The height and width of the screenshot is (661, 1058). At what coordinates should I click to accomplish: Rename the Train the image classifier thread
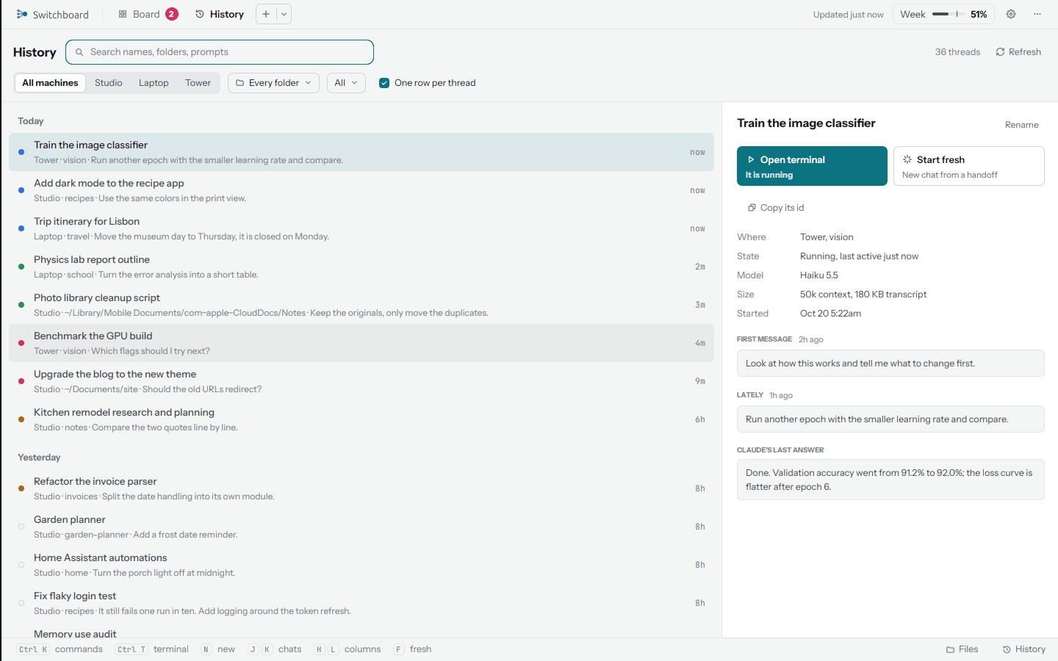[1021, 125]
